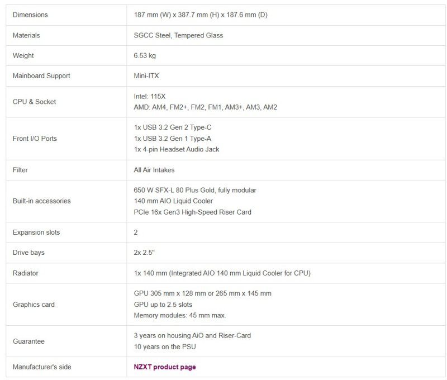Click the 650 W SFX-L power supply line
Viewport: 447px width, 380px height.
pyautogui.click(x=195, y=190)
